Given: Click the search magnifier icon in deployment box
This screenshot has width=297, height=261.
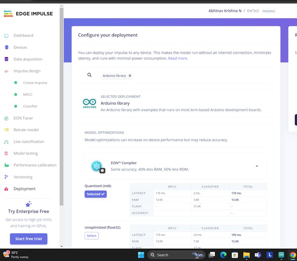Looking at the screenshot, I should 89,75.
